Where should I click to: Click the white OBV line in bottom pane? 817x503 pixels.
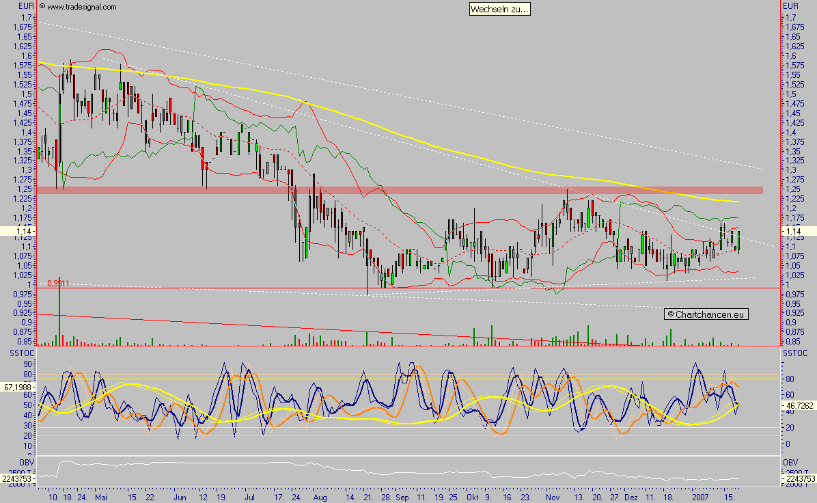410,473
